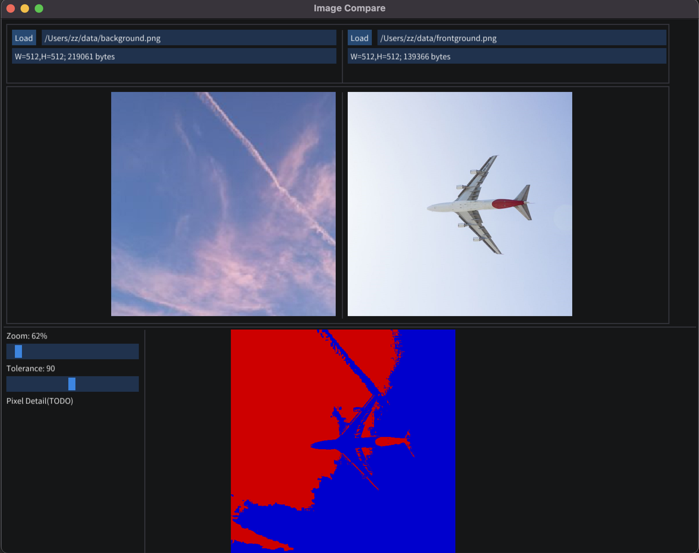Click the Pixel Detail(TODO) label
The height and width of the screenshot is (553, 699).
40,401
